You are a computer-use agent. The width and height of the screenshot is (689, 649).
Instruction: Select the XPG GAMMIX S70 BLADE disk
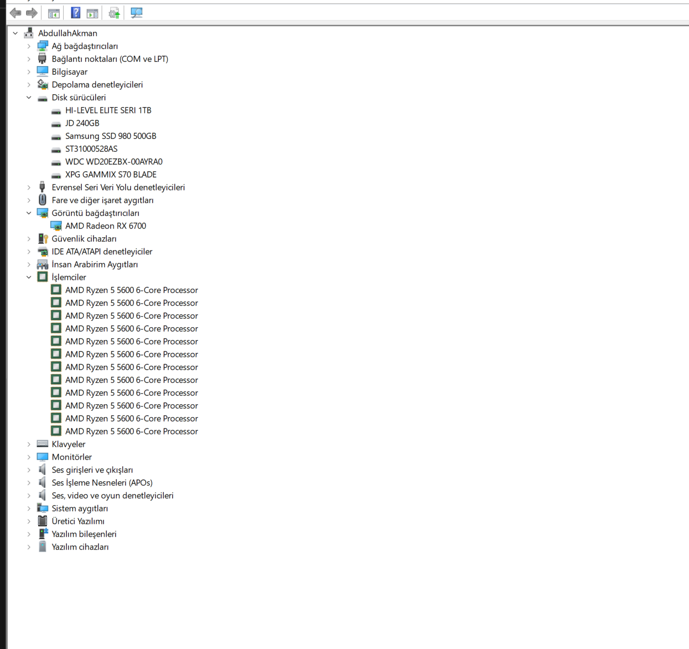pyautogui.click(x=111, y=174)
